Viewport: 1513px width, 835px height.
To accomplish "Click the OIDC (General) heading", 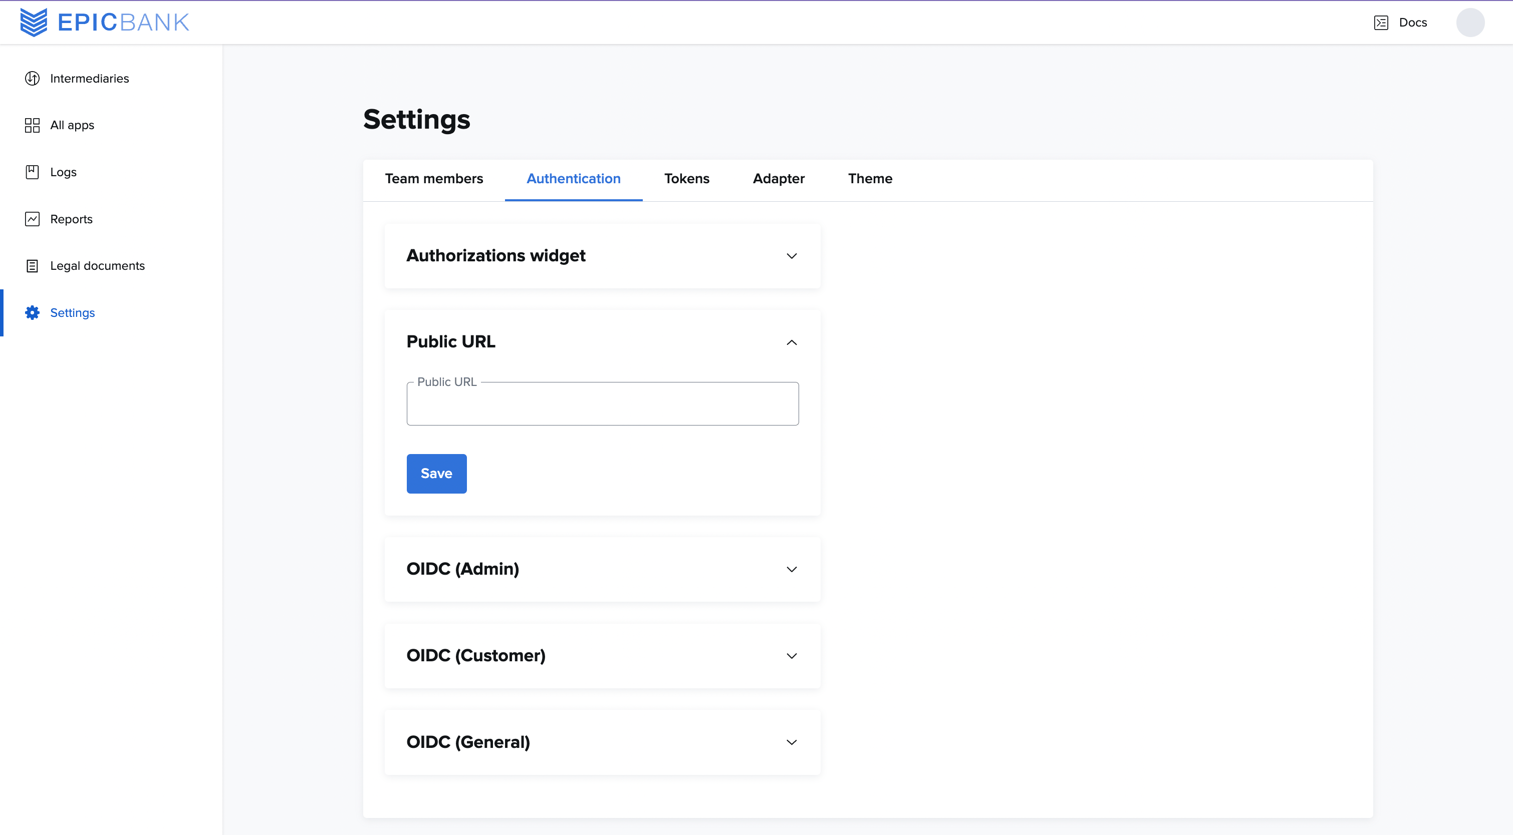I will pos(468,742).
